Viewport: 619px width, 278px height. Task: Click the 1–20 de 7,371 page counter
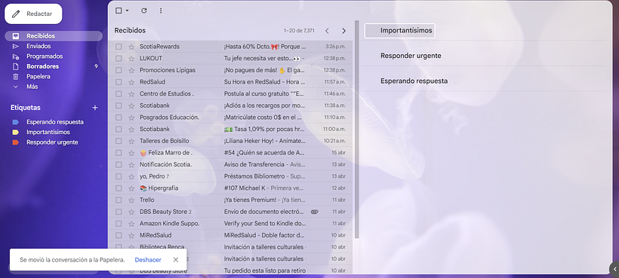click(299, 31)
